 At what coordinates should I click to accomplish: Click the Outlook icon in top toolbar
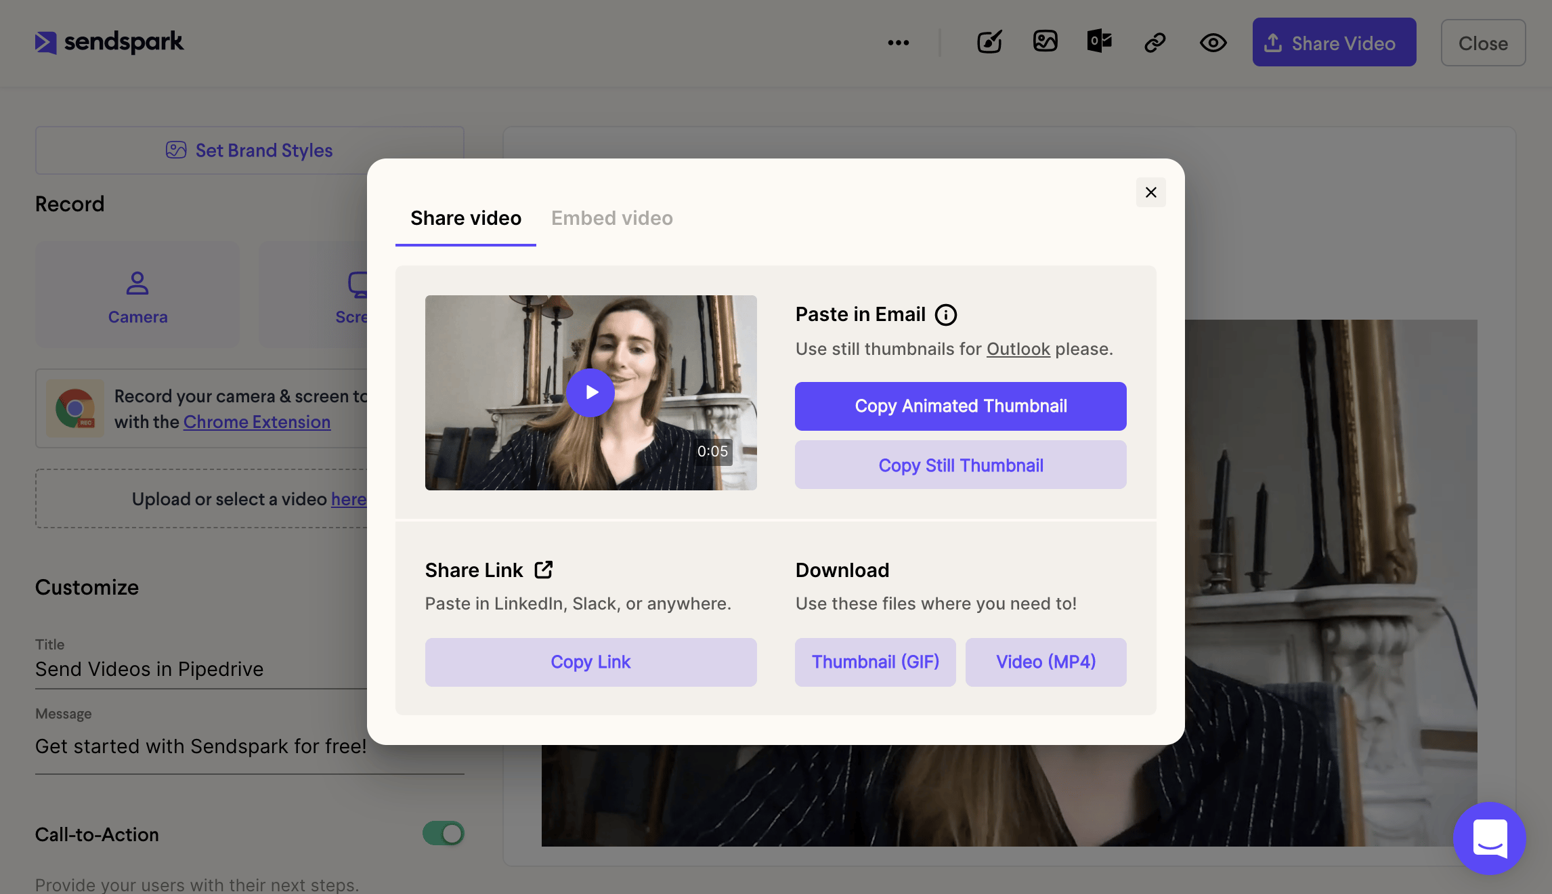pyautogui.click(x=1100, y=42)
